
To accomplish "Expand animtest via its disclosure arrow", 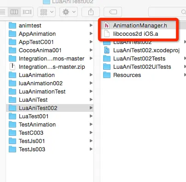I will click(91, 25).
